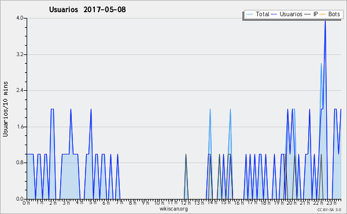This screenshot has width=347, height=214.
Task: Click the 2.4 value on the y-axis
Action: pos(20,90)
